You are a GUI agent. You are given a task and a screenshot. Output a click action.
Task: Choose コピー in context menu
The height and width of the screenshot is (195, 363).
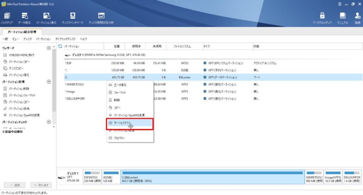130,108
